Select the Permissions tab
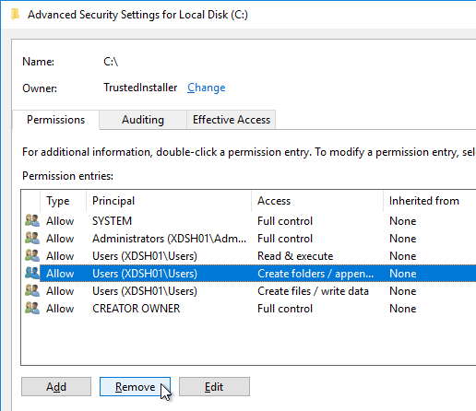The image size is (476, 411). tap(55, 120)
